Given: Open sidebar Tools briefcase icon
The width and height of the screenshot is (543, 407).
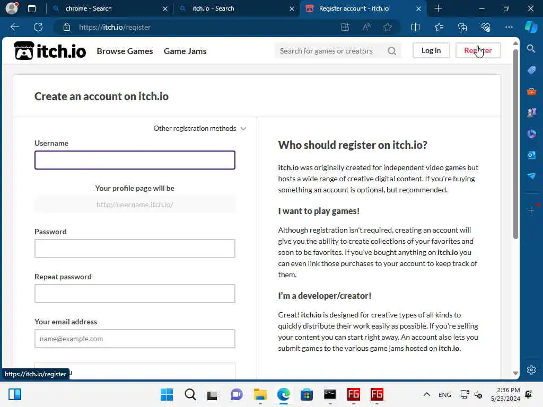Looking at the screenshot, I should pos(531,92).
